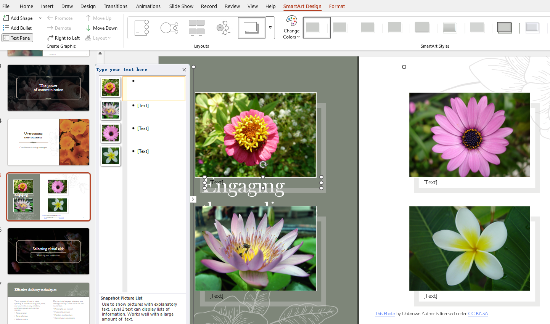Viewport: 550px width, 324px height.
Task: Switch layout with Right to Left
Action: click(63, 38)
